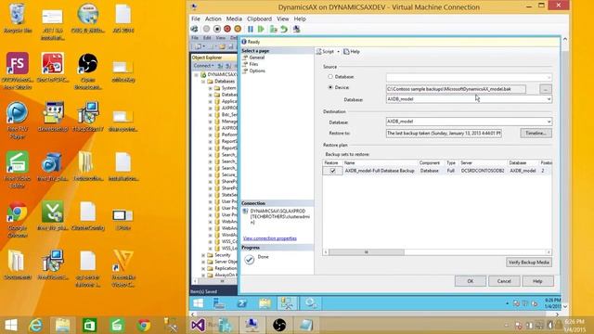Click VM window vertical scrollbar down arrow

[565, 306]
